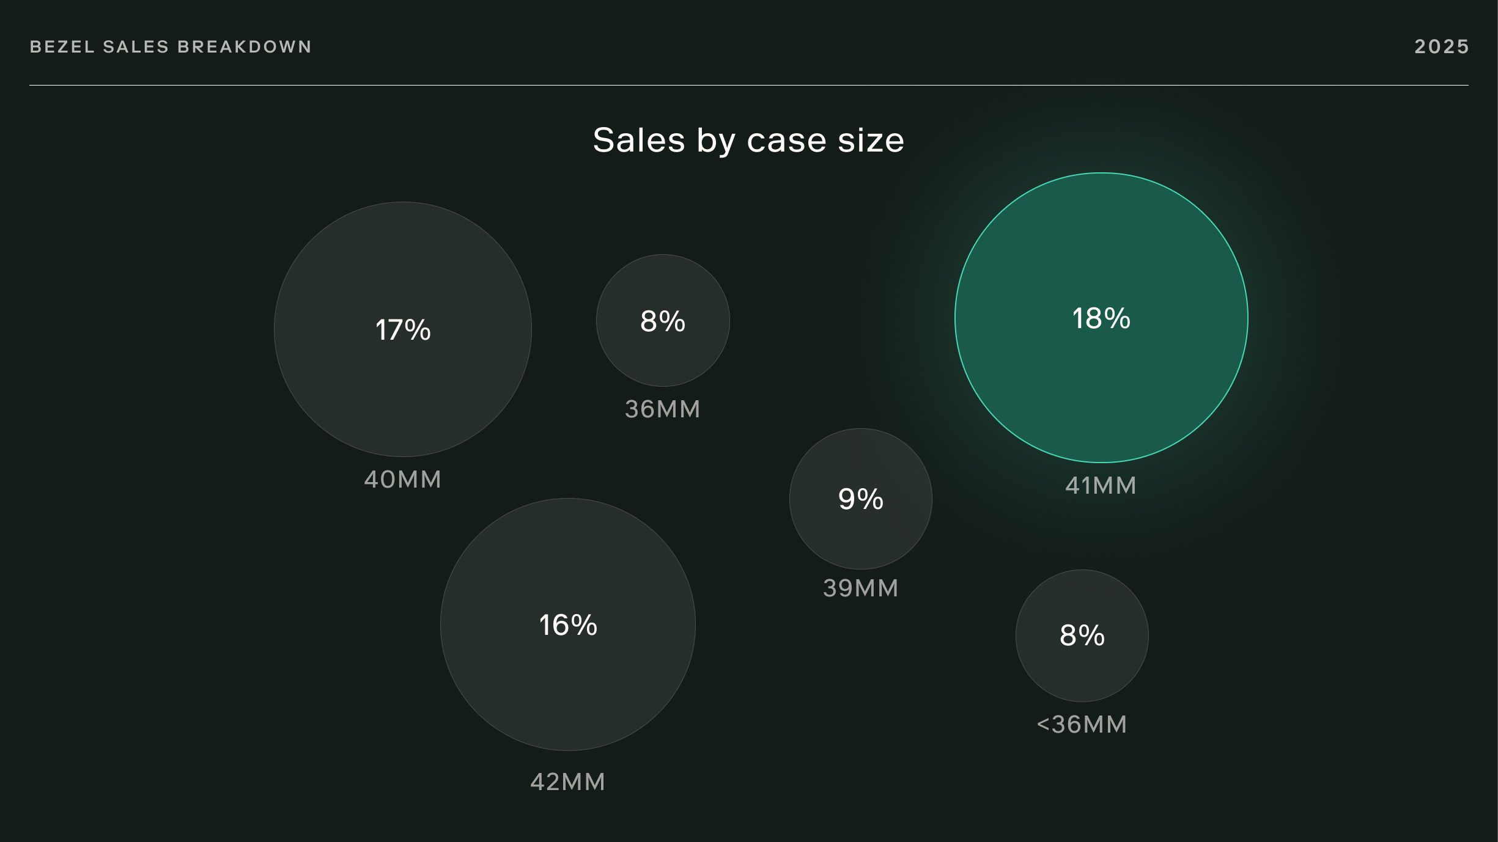The width and height of the screenshot is (1498, 842).
Task: Click the 16% percentage text
Action: [x=567, y=625]
